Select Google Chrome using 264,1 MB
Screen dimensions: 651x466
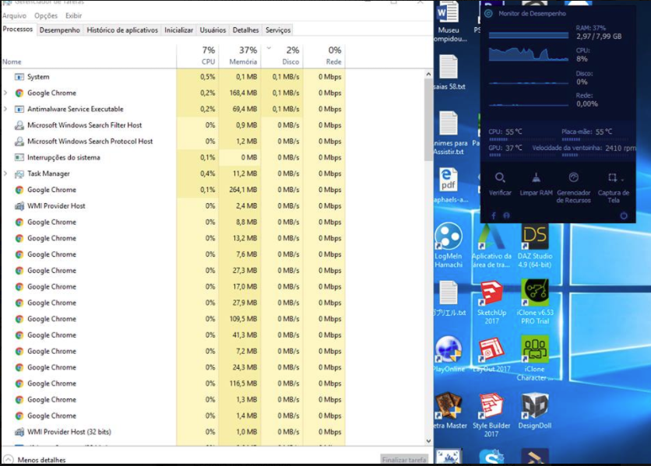(173, 190)
